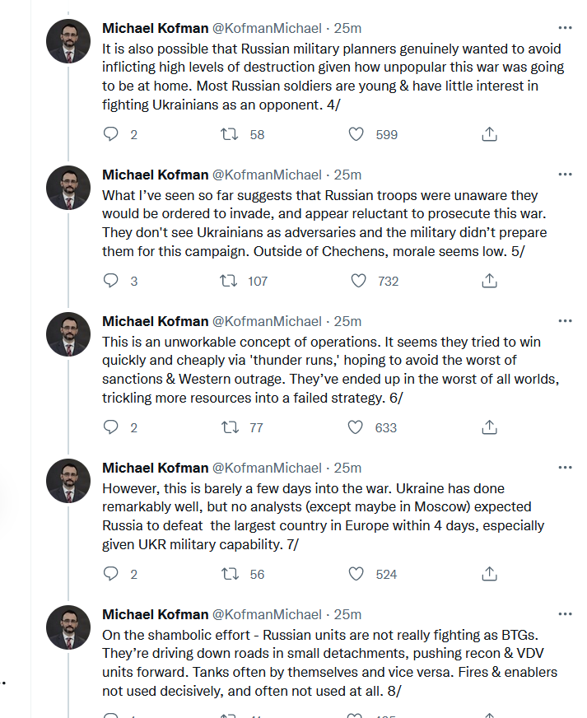The image size is (587, 718).
Task: Like the tweet with 633 likes
Action: (356, 427)
